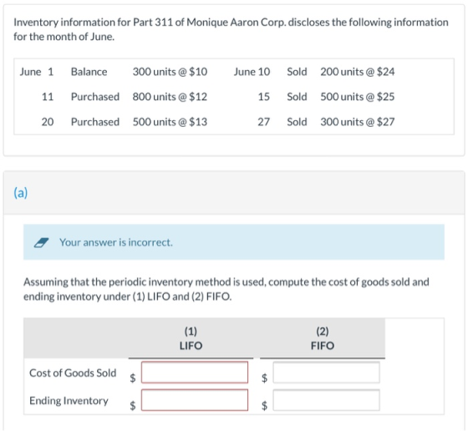Click the '(1) LIFO' column header

coord(191,338)
